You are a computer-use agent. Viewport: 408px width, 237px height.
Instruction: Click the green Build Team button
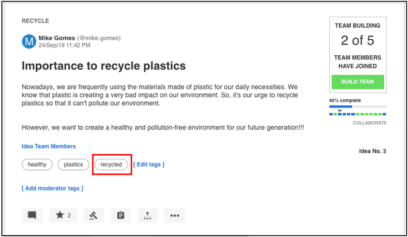358,82
